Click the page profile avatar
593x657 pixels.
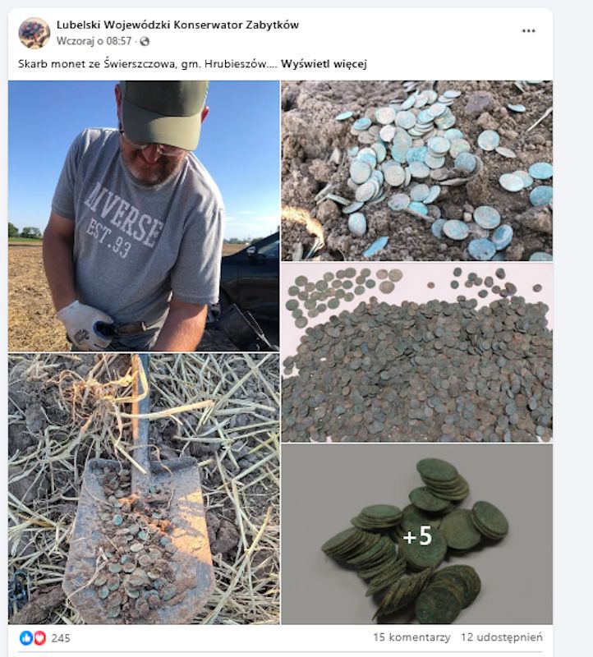[x=34, y=33]
